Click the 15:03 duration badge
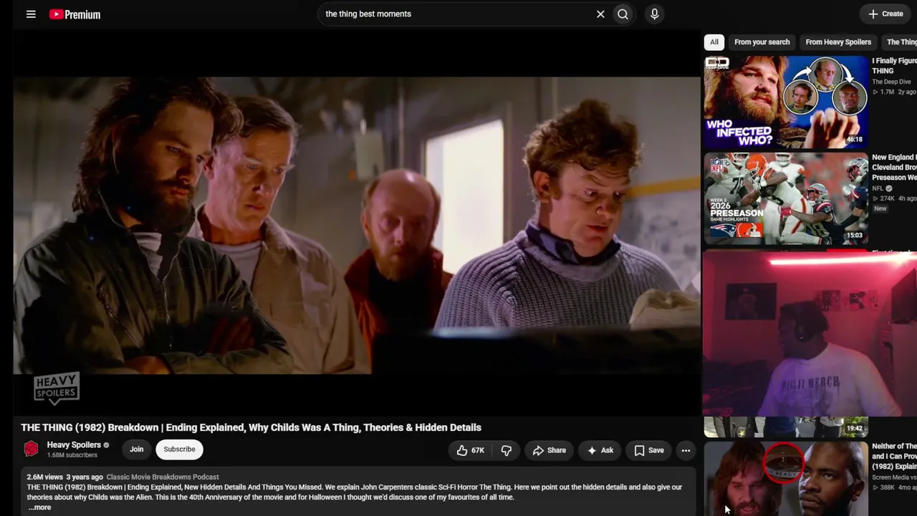 (x=855, y=235)
